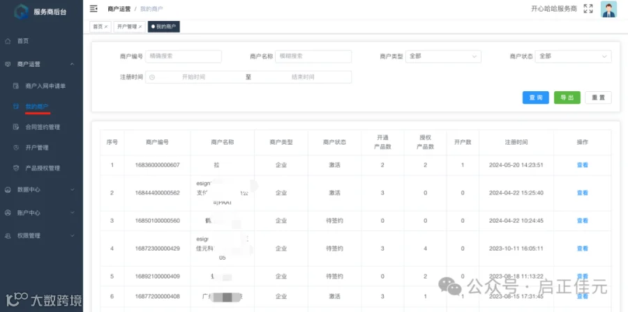The height and width of the screenshot is (312, 628).
Task: Click the 重置 button
Action: [x=598, y=97]
